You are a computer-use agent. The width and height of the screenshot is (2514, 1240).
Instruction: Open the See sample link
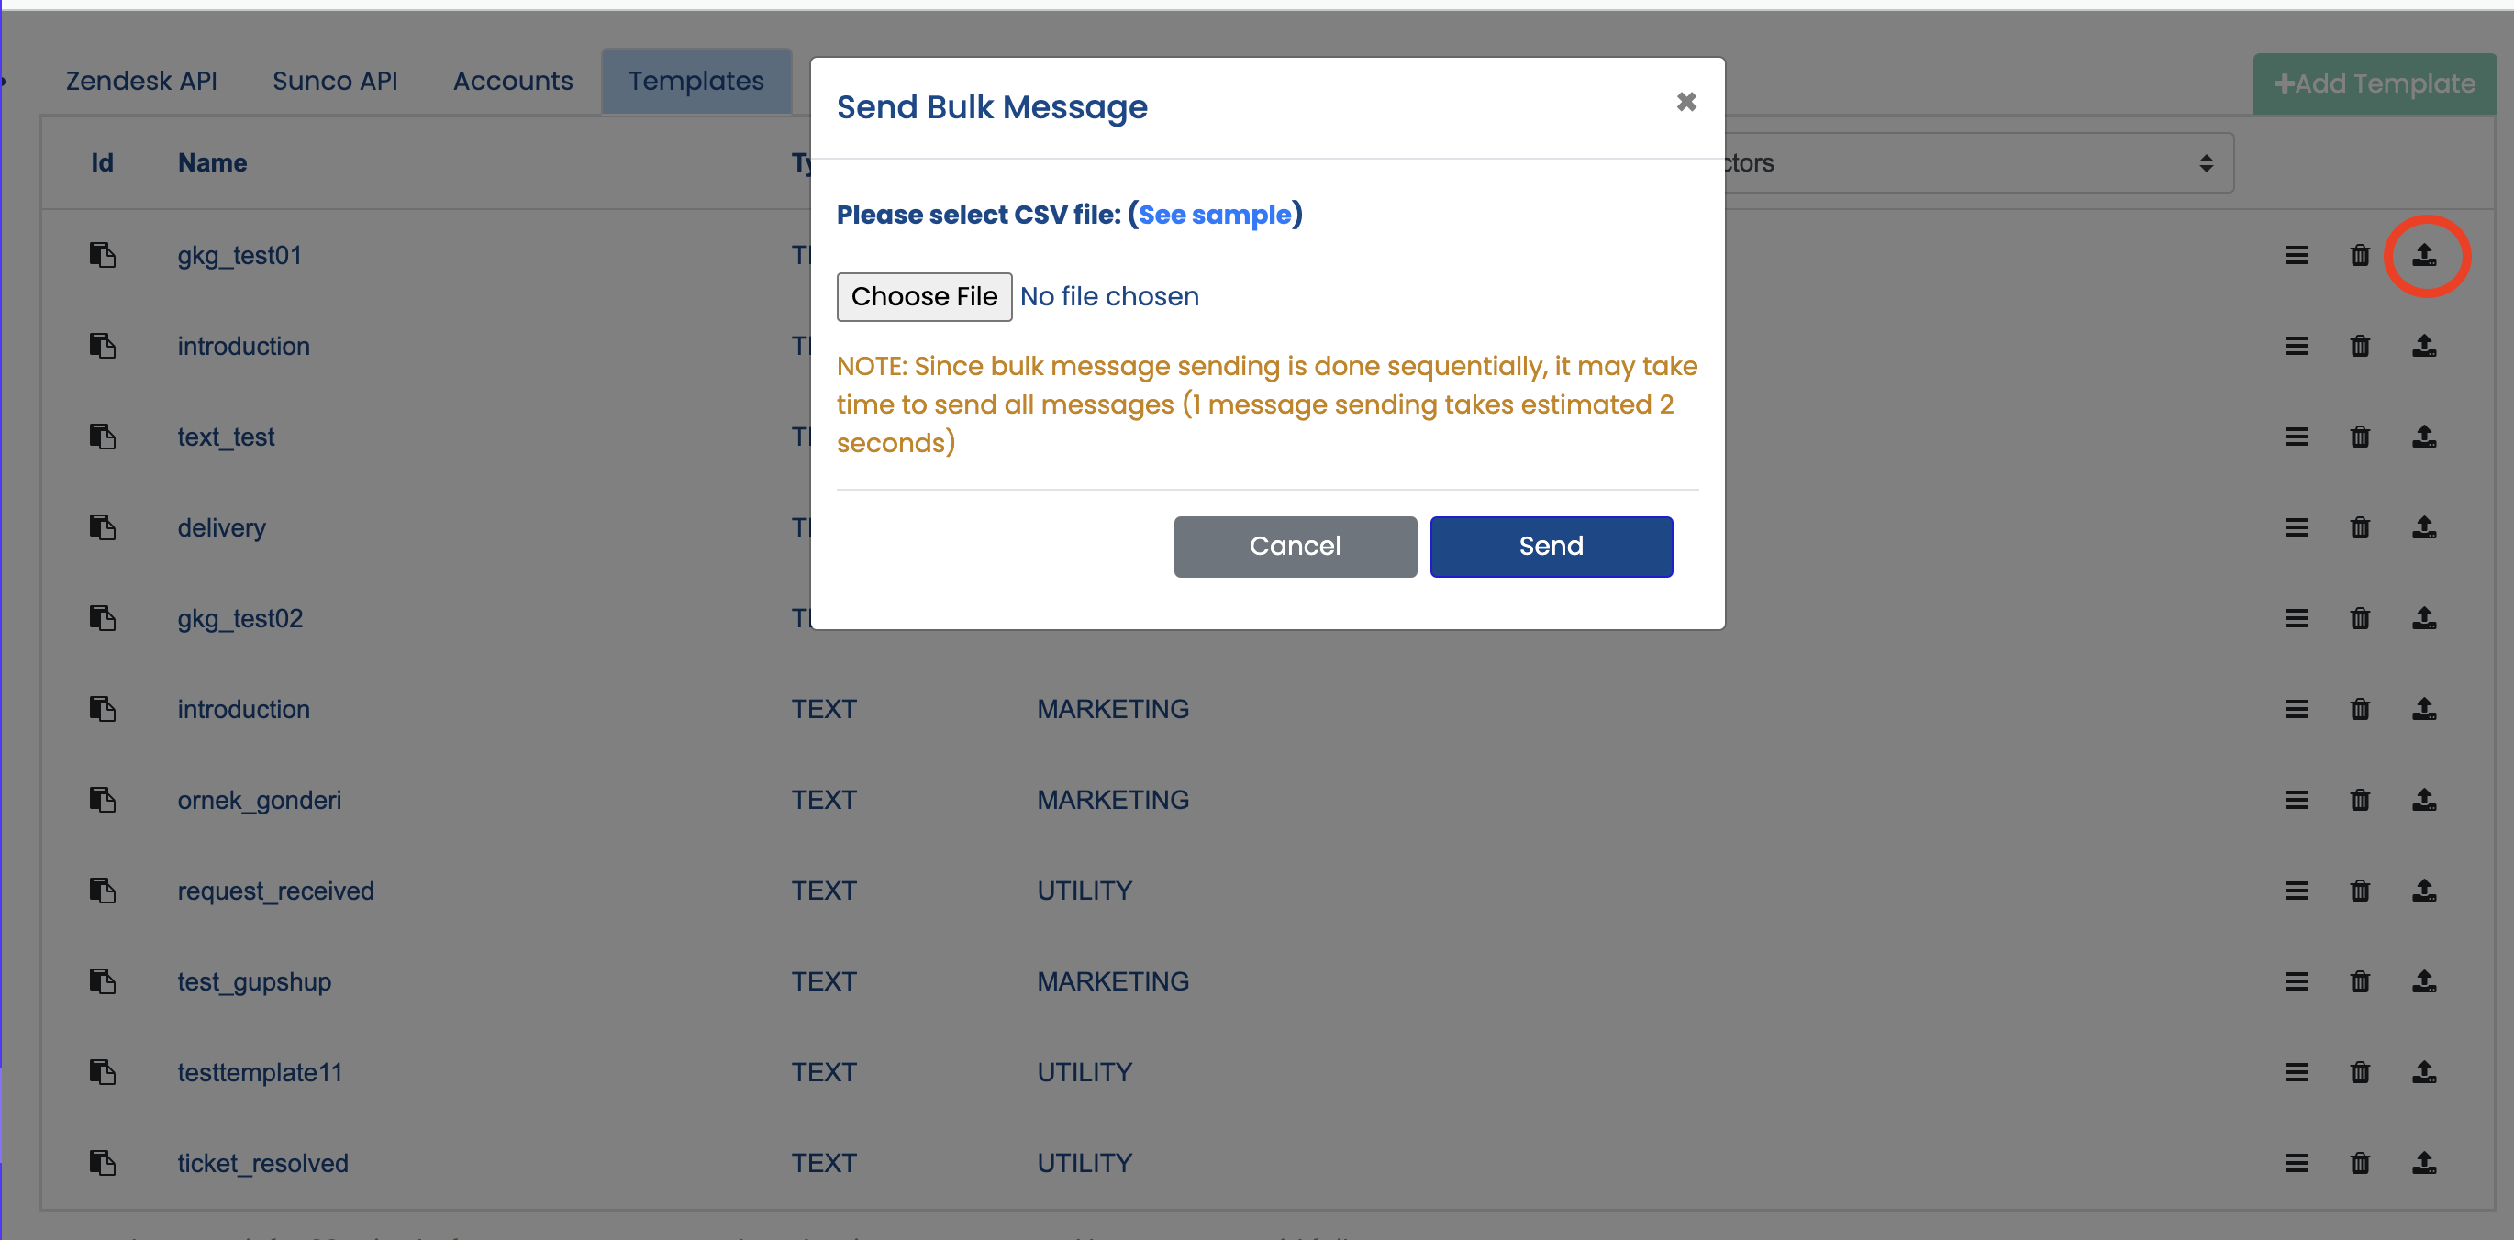tap(1214, 215)
